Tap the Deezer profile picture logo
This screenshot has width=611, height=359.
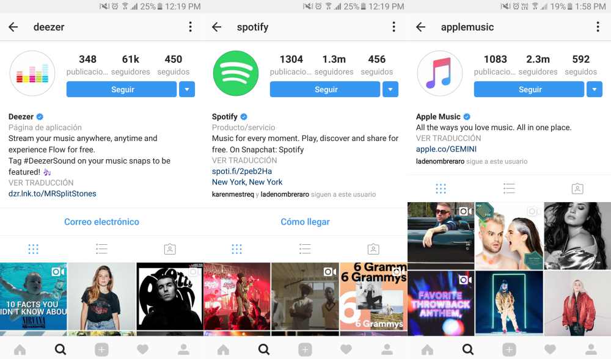[x=32, y=73]
